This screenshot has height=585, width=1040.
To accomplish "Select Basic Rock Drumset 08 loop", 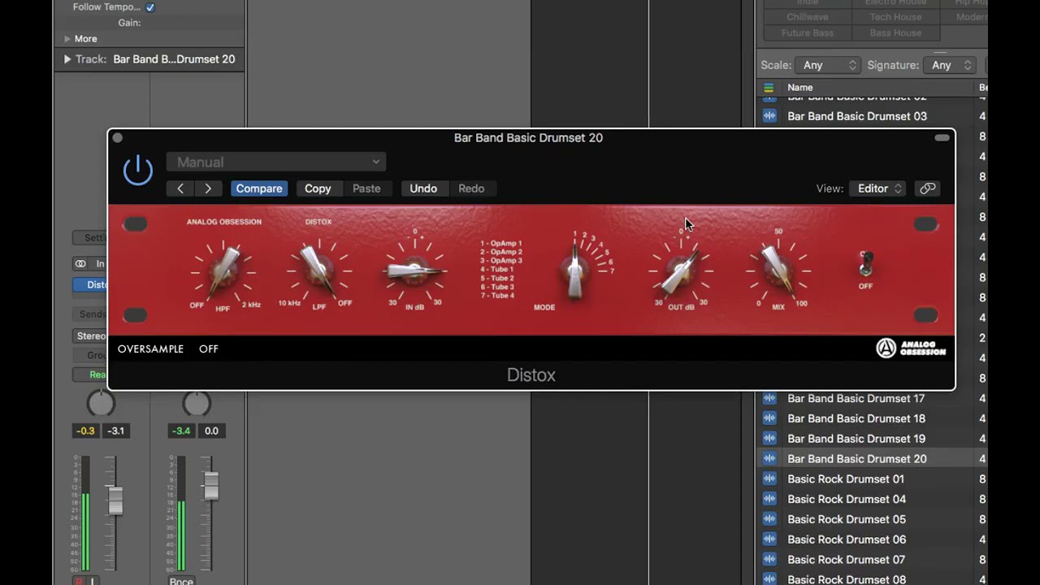I will 847,579.
